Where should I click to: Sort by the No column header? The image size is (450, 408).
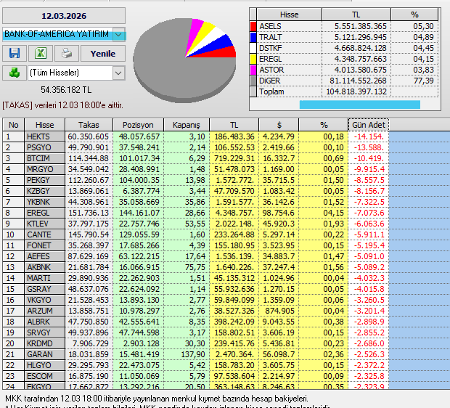coord(14,125)
